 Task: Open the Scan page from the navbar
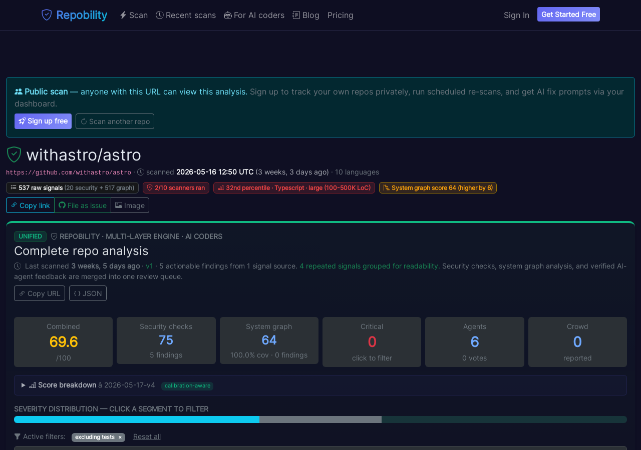coord(134,15)
